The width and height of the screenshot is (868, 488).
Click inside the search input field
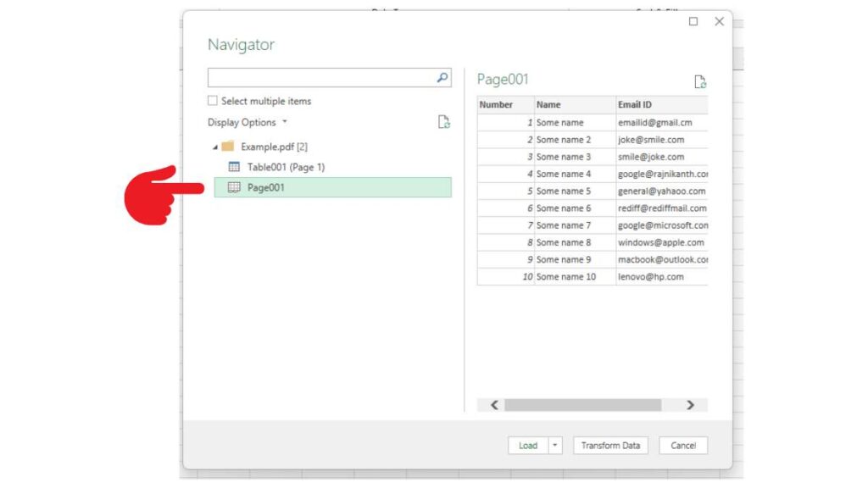pos(322,77)
